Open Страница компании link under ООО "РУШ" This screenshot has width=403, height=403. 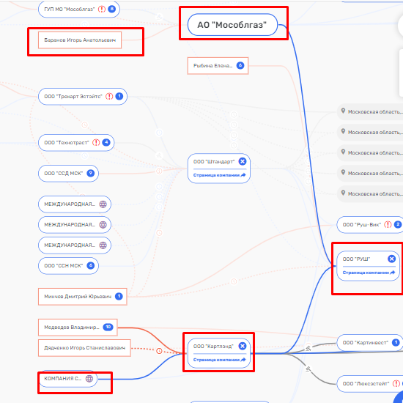[x=369, y=273]
